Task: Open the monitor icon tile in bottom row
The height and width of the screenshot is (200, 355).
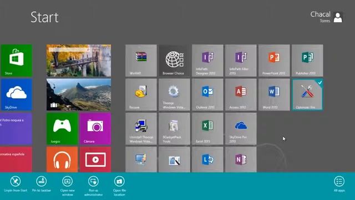Action: [x=141, y=159]
